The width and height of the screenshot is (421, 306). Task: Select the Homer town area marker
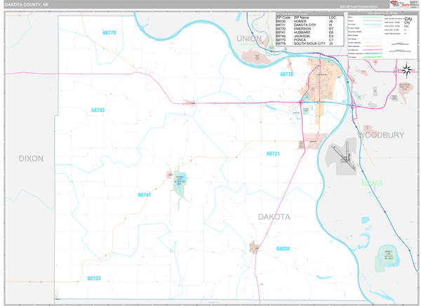click(x=254, y=246)
